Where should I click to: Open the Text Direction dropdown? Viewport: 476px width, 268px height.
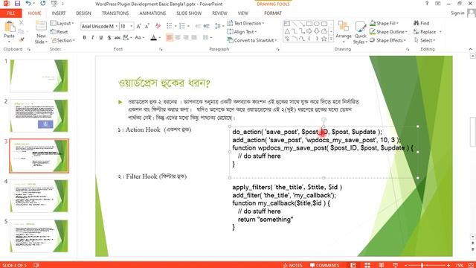coord(246,23)
